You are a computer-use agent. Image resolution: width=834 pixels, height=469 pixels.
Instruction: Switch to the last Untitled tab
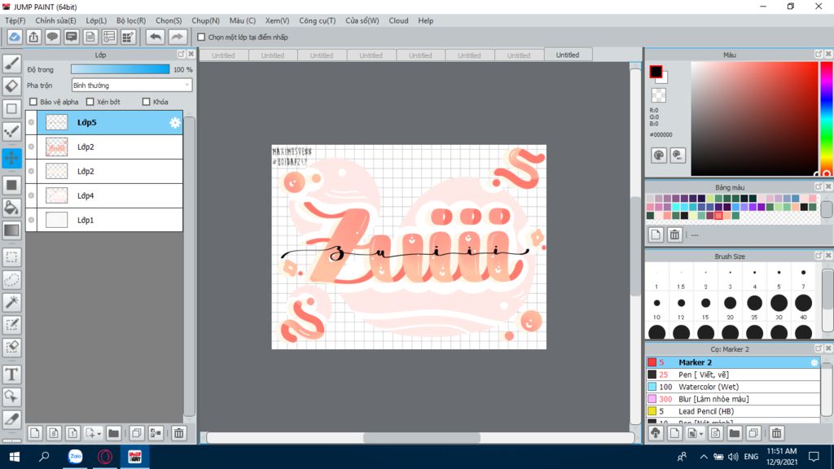pos(568,55)
